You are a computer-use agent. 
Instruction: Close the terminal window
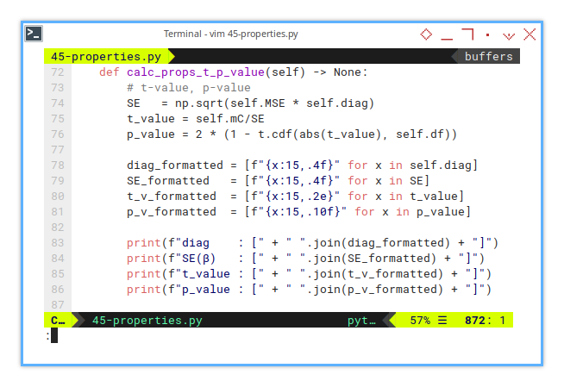tap(530, 34)
